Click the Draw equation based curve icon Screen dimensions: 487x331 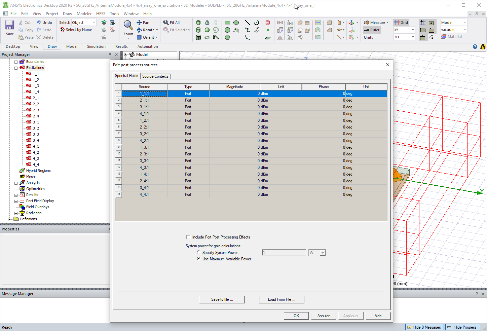256,30
